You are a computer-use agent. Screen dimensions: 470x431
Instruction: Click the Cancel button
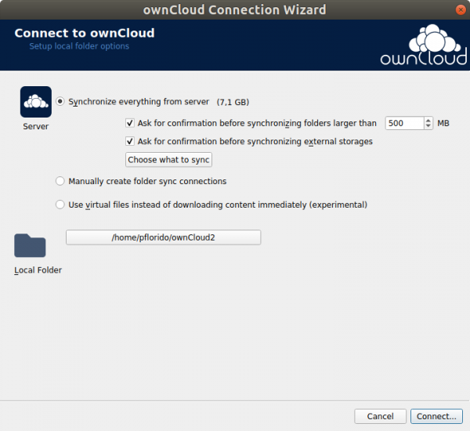[380, 416]
